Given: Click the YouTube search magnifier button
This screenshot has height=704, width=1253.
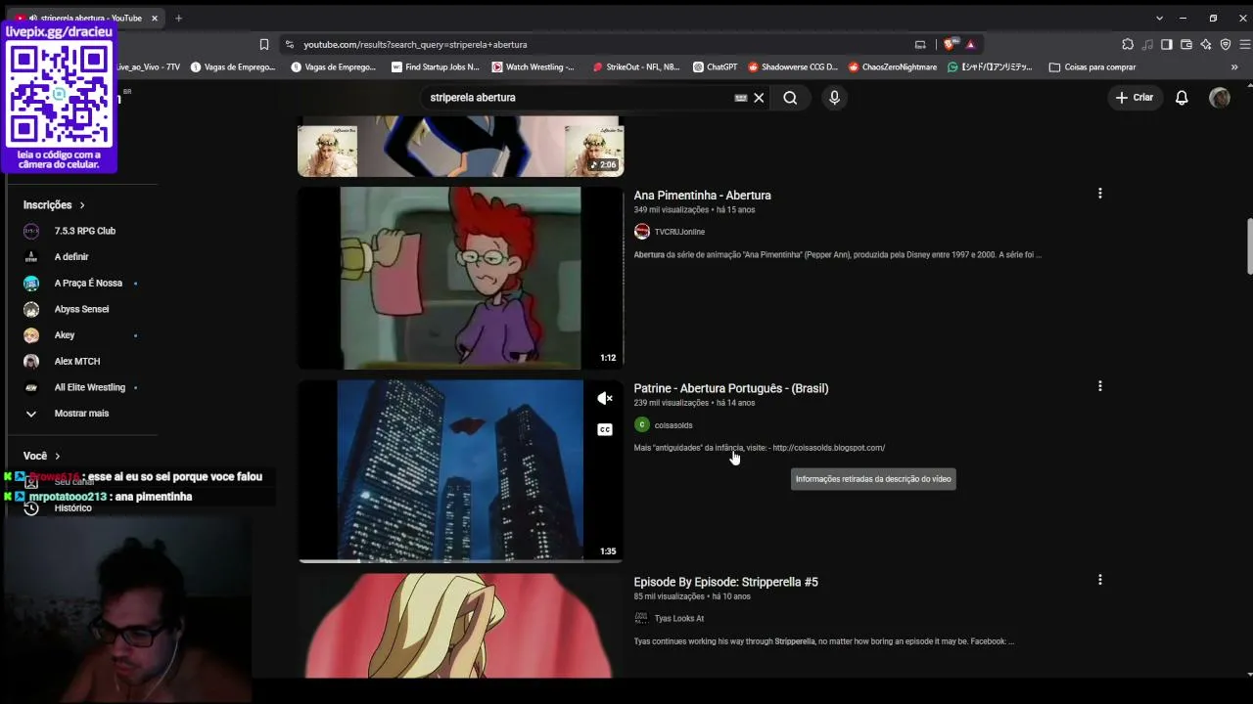Looking at the screenshot, I should click(x=790, y=98).
